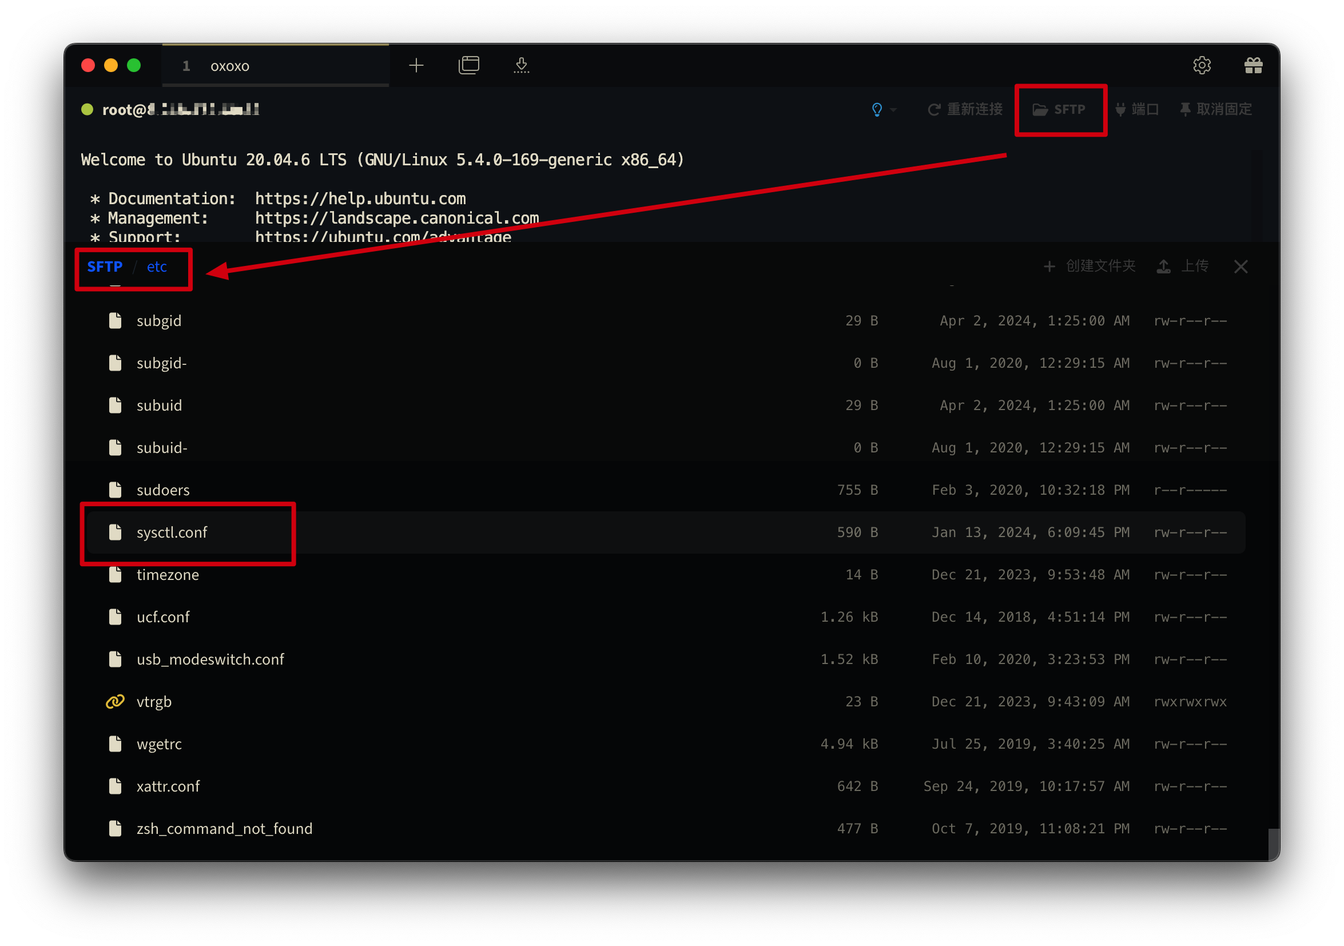Select the usb_modeswitch.conf file
1344x946 pixels.
coord(666,659)
